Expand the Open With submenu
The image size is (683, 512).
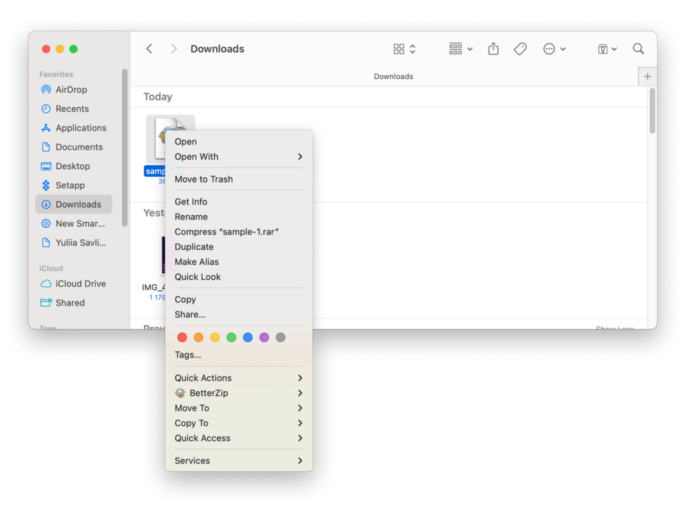click(x=239, y=157)
